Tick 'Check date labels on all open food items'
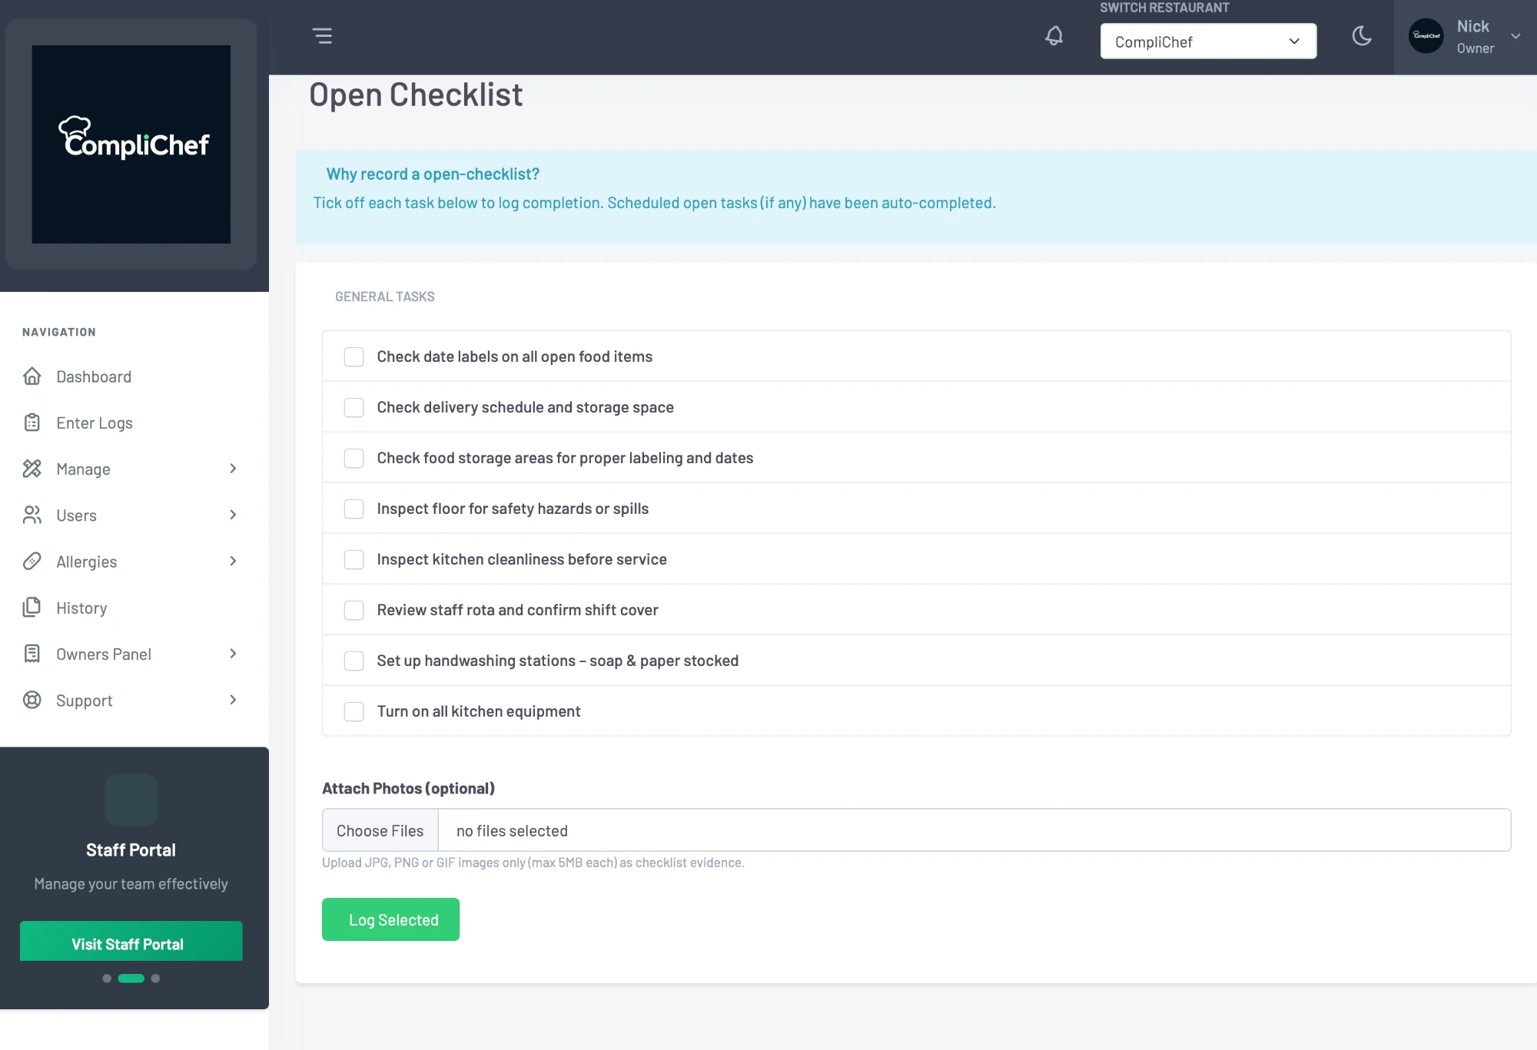This screenshot has height=1050, width=1537. coord(354,356)
